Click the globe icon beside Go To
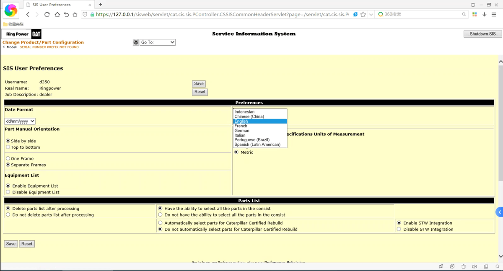 coord(136,42)
